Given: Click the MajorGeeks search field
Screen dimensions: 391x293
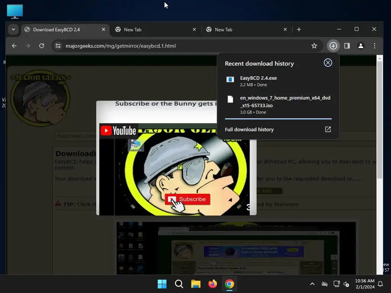Looking at the screenshot, I should pos(75,136).
